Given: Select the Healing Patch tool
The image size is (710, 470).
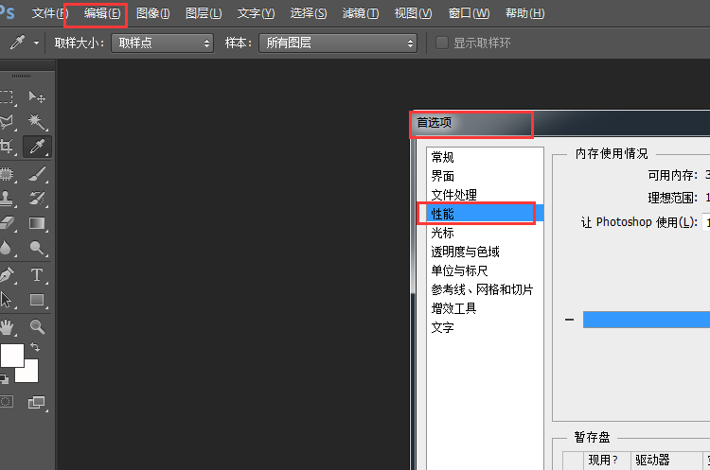Looking at the screenshot, I should point(7,174).
